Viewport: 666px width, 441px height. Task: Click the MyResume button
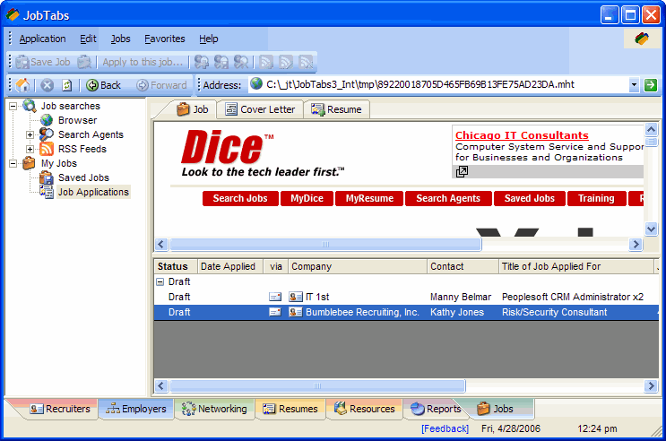369,198
